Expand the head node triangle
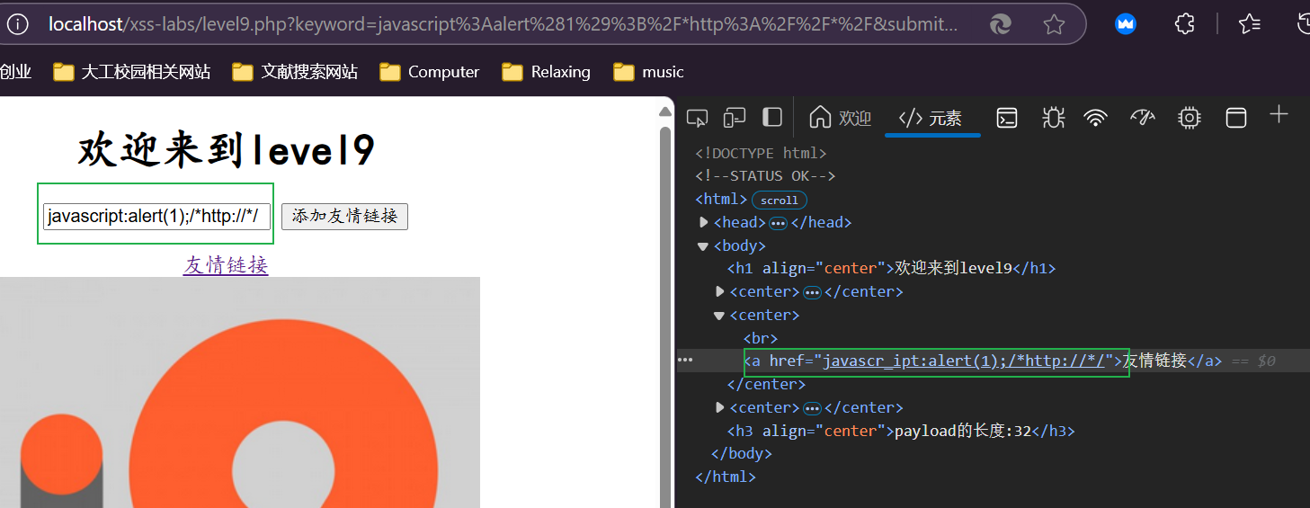This screenshot has width=1310, height=508. pos(704,222)
